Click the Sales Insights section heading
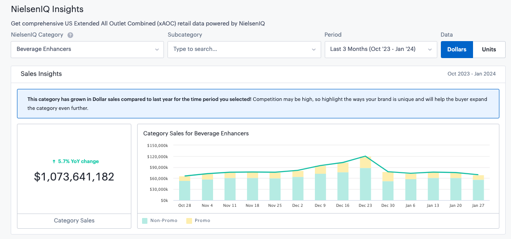 41,74
